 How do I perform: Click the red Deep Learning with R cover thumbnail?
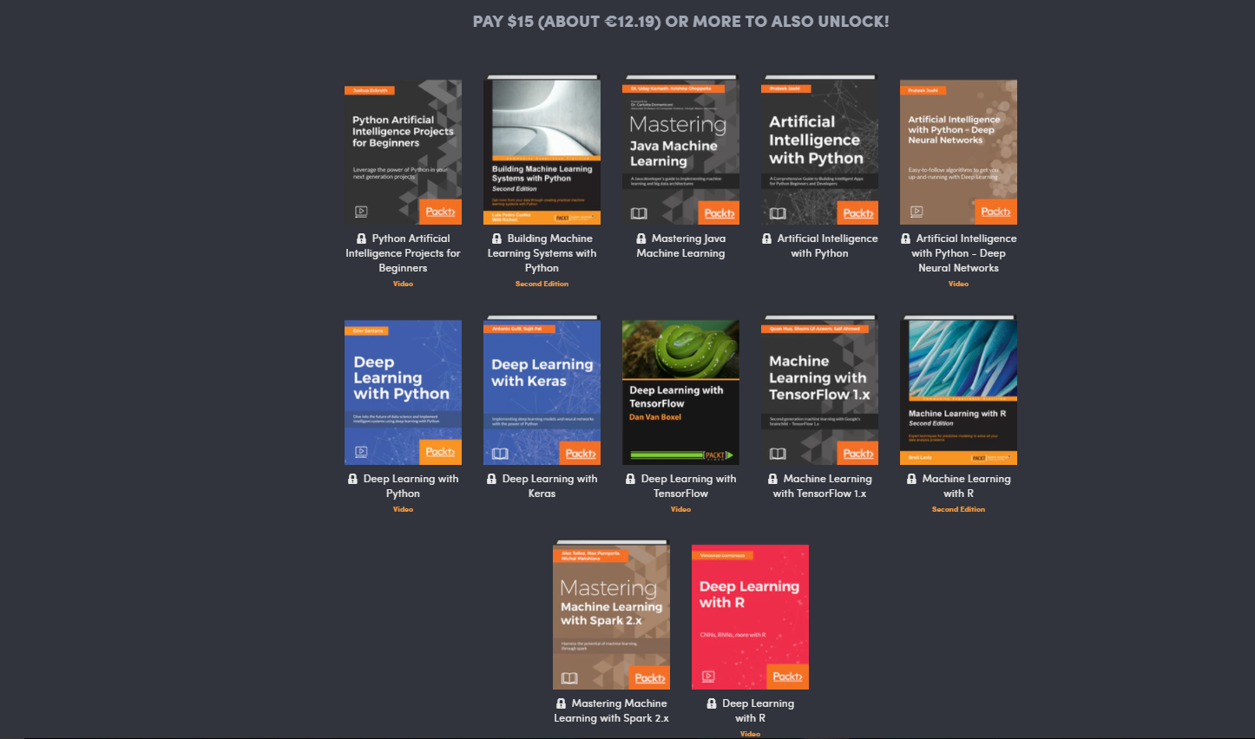[750, 616]
